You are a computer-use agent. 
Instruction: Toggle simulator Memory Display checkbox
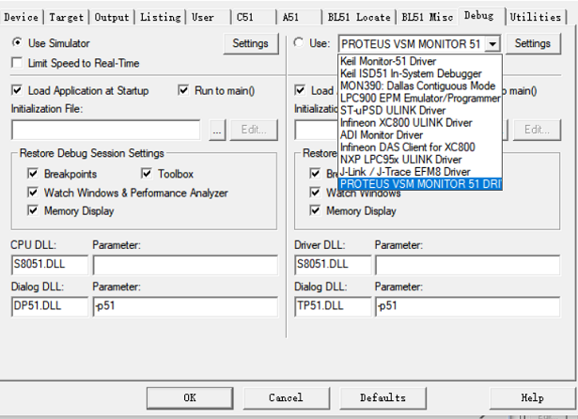tap(33, 210)
